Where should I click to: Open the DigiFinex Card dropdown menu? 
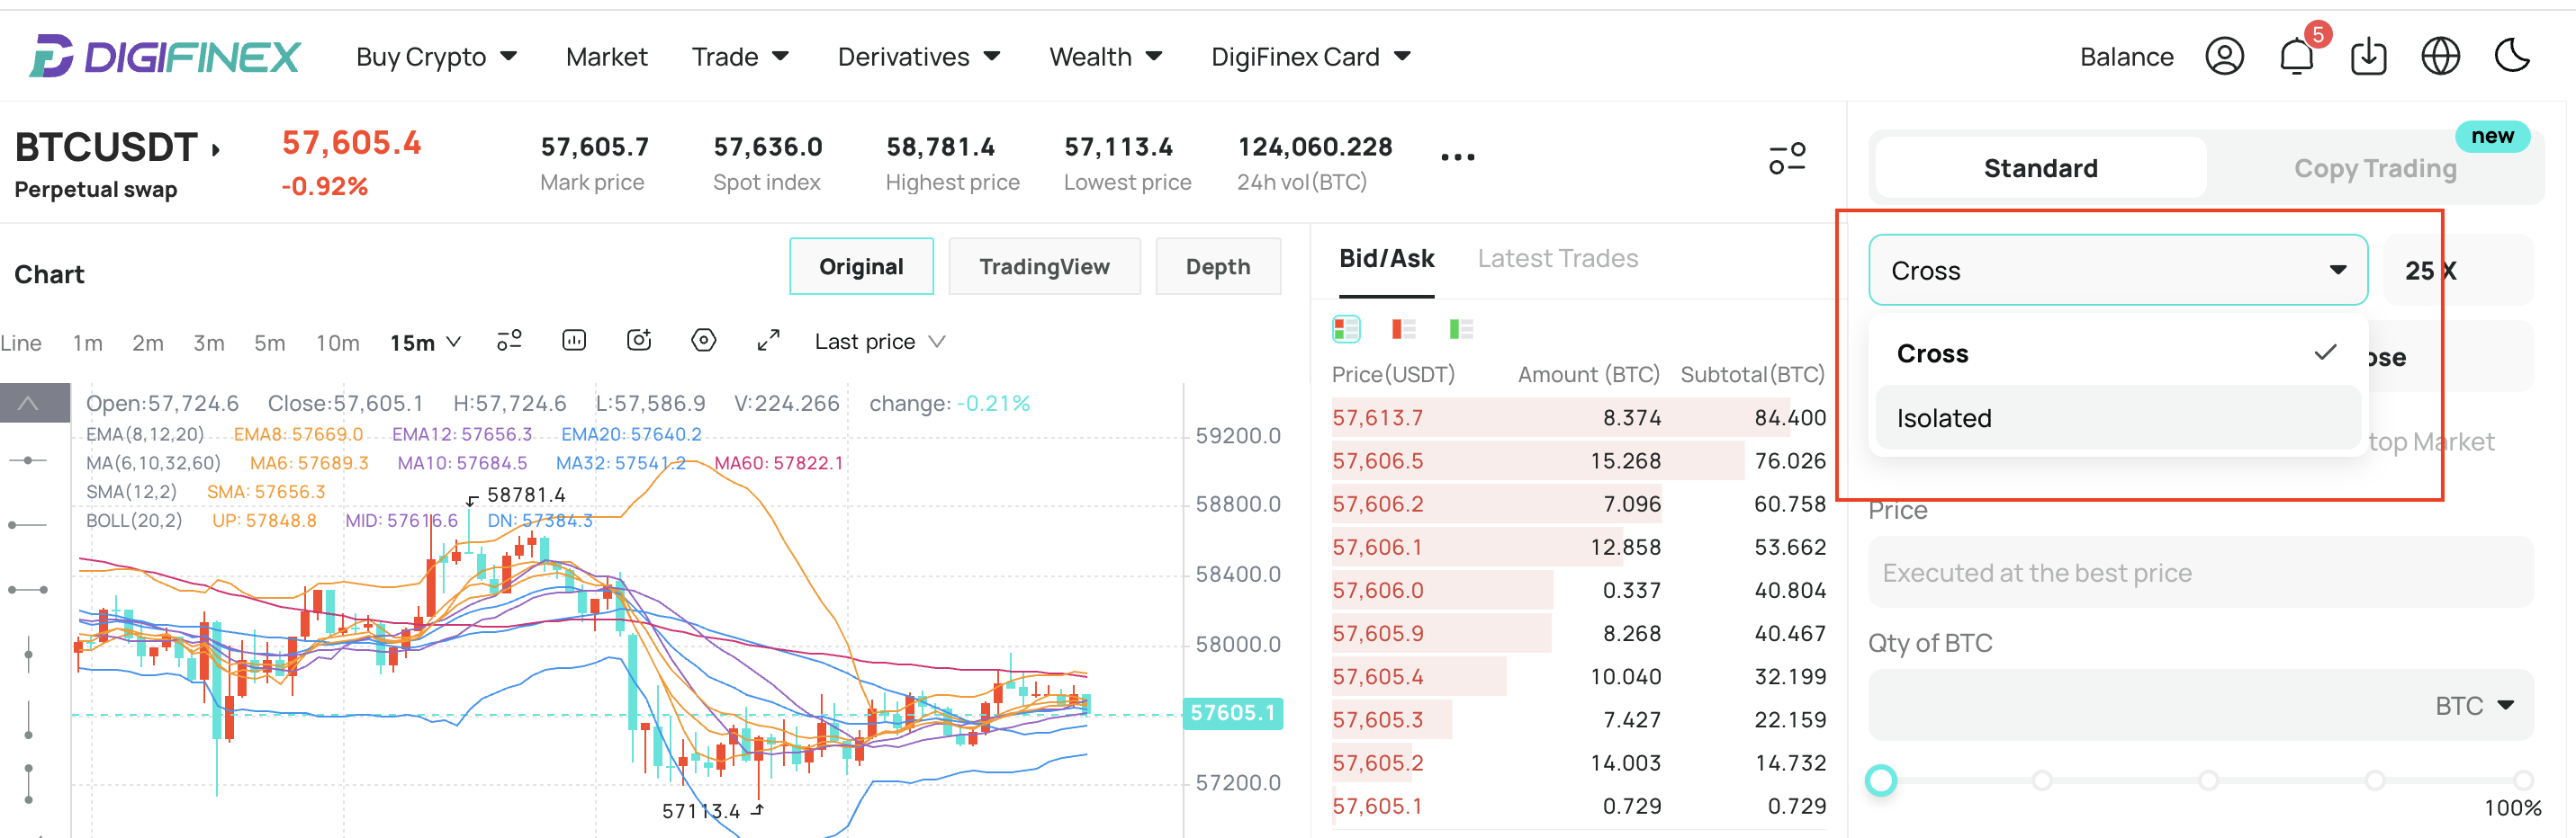coord(1311,57)
